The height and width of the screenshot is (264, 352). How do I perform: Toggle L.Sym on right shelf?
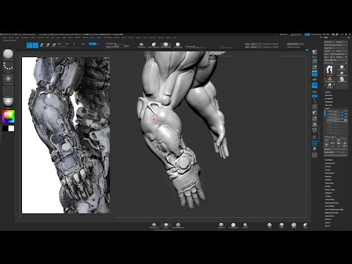(x=315, y=92)
